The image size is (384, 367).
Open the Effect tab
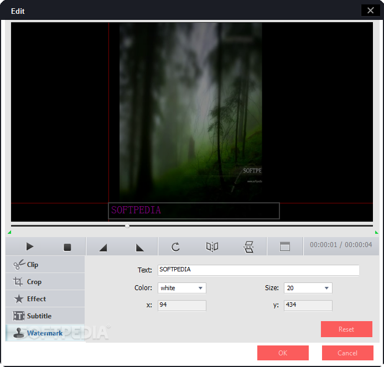click(x=45, y=298)
